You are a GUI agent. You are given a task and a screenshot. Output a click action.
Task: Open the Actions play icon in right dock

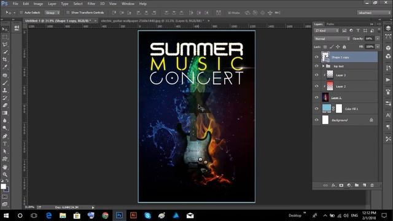point(388,80)
